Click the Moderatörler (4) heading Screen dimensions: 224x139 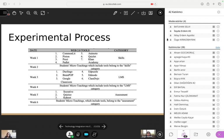coord(177,21)
